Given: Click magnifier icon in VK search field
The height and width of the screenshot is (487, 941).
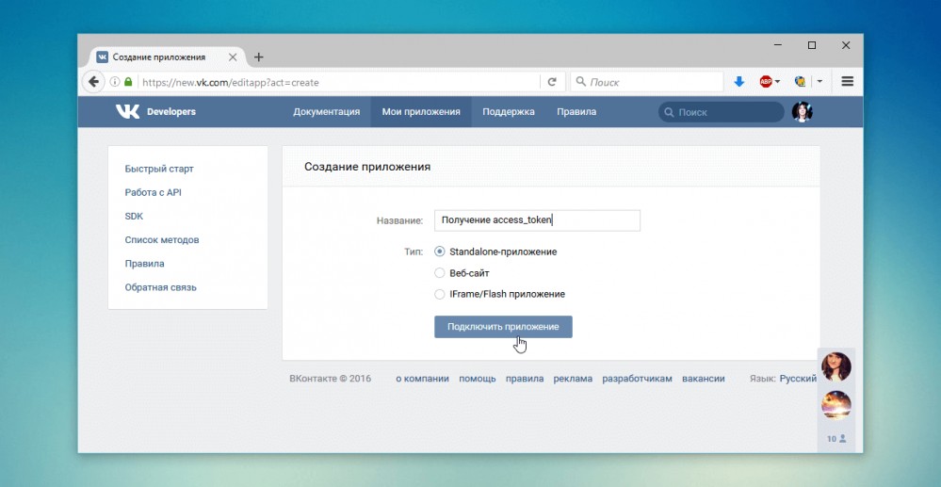Looking at the screenshot, I should click(x=669, y=112).
